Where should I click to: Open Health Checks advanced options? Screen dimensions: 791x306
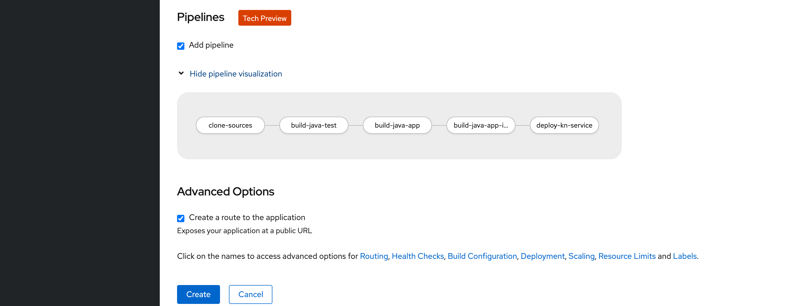tap(418, 256)
